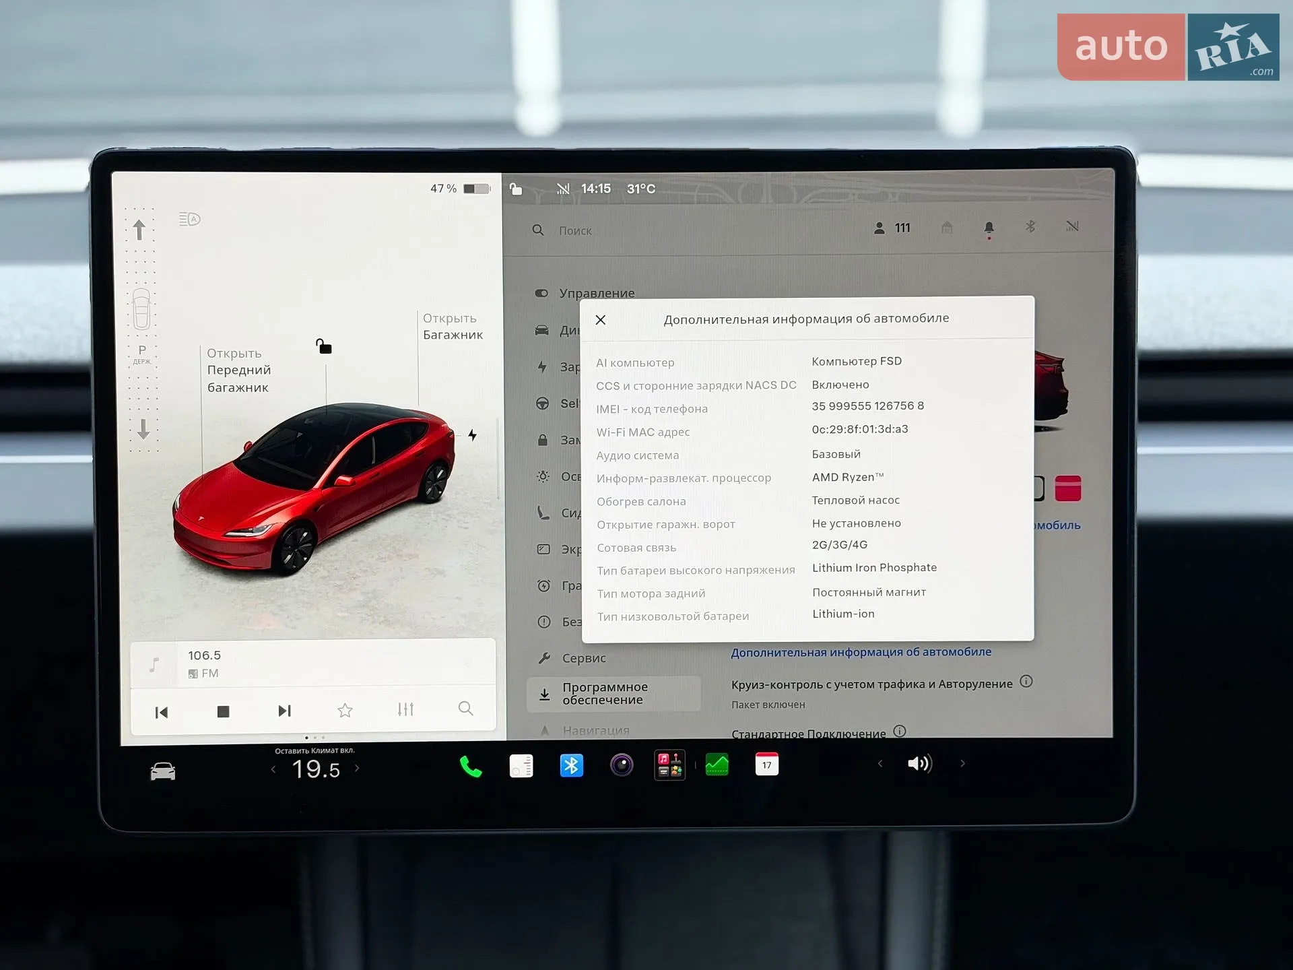Click the 'AMD Ryzen' value
1293x970 pixels.
[848, 477]
